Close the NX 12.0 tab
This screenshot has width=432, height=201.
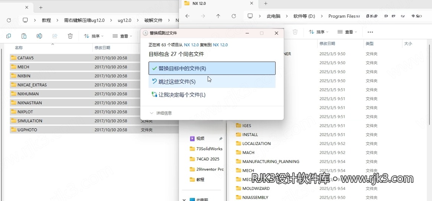251,3
